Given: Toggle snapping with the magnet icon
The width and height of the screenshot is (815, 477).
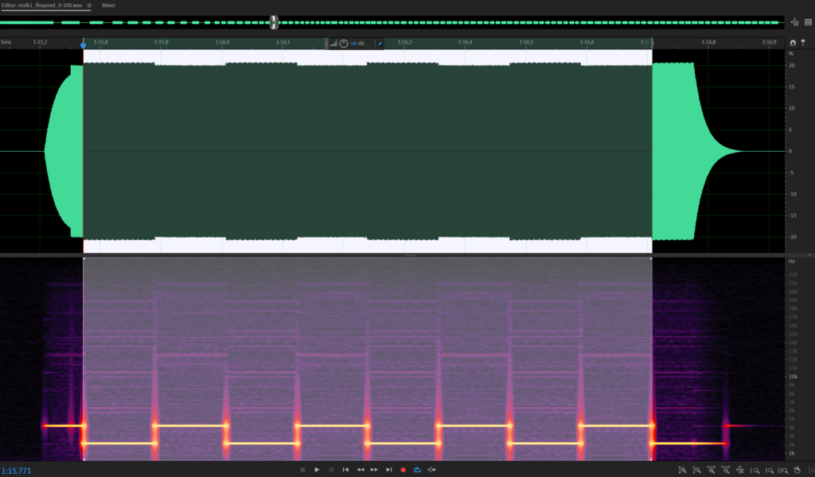Looking at the screenshot, I should click(x=793, y=43).
